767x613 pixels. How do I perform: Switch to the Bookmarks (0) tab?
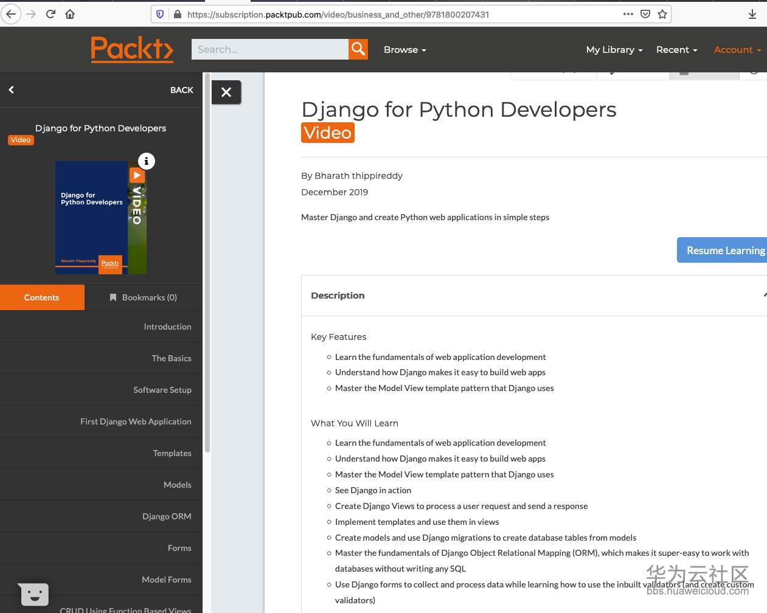pos(144,297)
